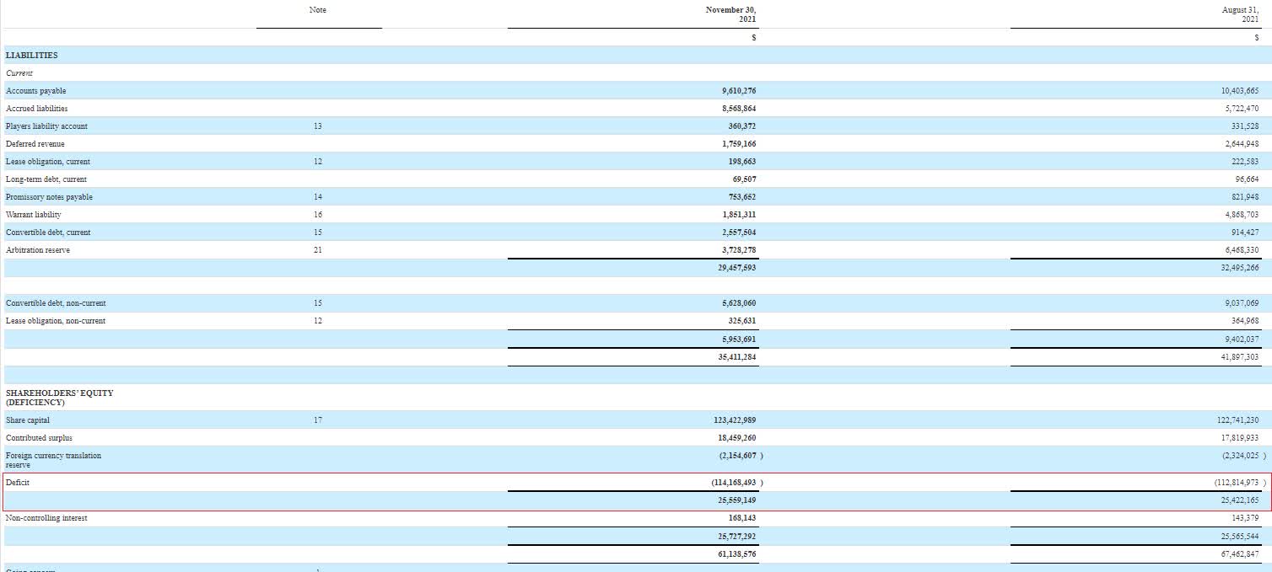Select the Arbitration reserve row
The height and width of the screenshot is (572, 1272).
[x=39, y=249]
